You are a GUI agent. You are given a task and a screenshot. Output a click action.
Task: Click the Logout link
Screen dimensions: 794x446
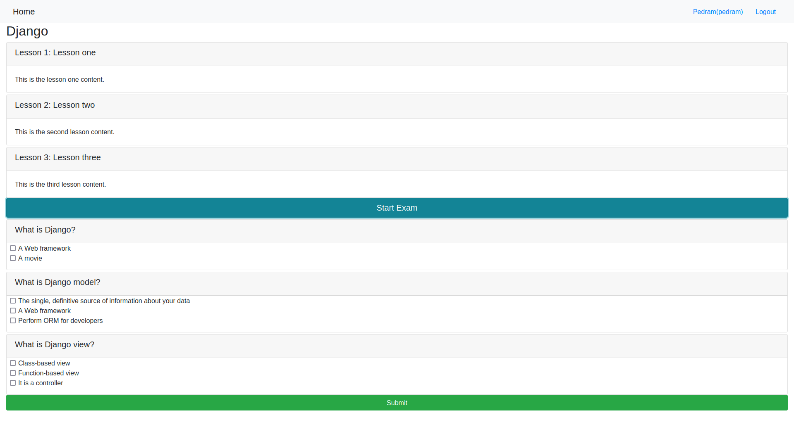tap(765, 12)
